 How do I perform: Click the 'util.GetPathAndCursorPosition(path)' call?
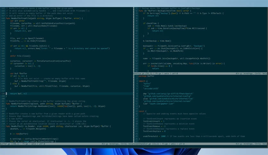click(x=55, y=23)
